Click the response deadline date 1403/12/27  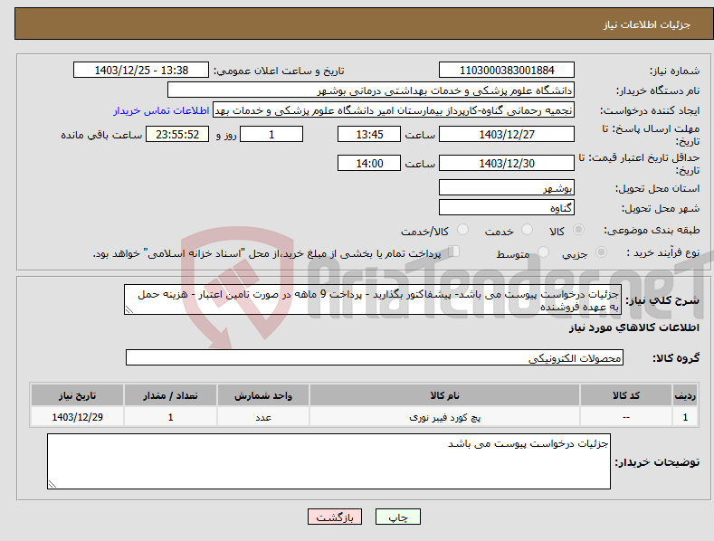507,134
